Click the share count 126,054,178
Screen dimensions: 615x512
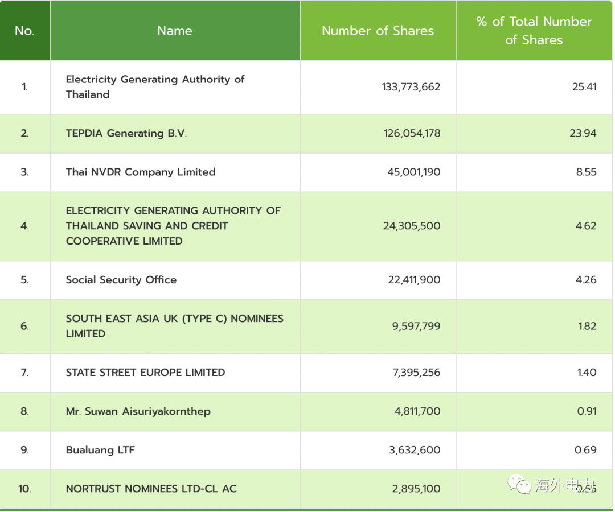pos(412,134)
